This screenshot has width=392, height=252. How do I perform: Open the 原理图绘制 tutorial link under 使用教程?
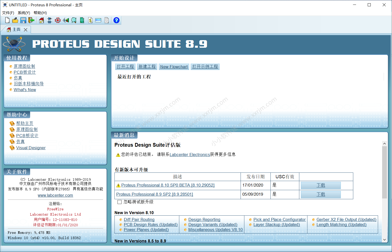[x=24, y=66]
